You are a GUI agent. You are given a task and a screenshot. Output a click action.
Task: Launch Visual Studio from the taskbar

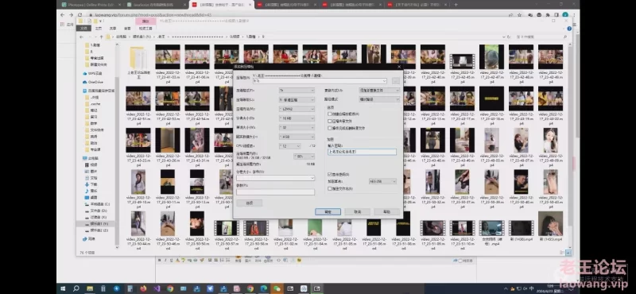pyautogui.click(x=157, y=288)
